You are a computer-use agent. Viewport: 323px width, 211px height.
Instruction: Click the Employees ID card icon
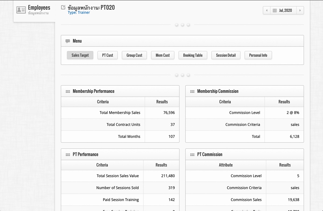[21, 10]
